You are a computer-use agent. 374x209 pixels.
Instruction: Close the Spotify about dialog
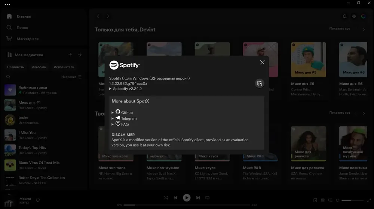[262, 62]
